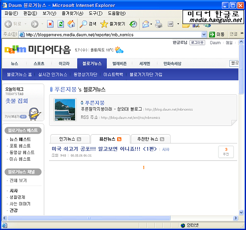Select the 뉴스 navigation tab
This screenshot has height=230, width=246.
(14, 63)
